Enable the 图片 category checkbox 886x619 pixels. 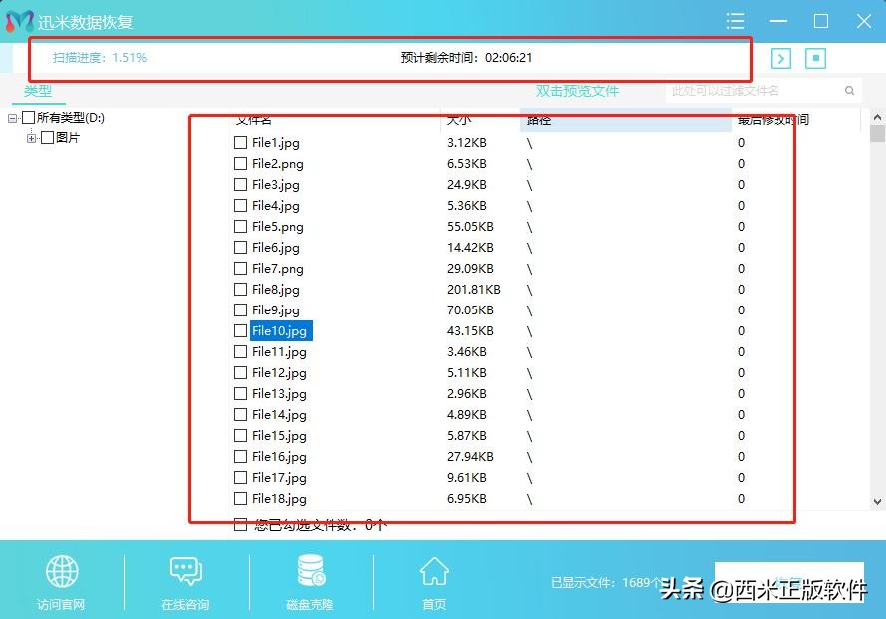[x=48, y=137]
